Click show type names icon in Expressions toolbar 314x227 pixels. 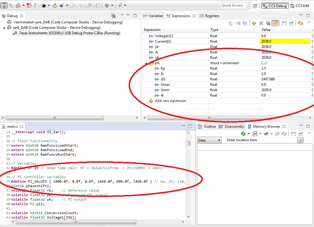click(x=231, y=23)
